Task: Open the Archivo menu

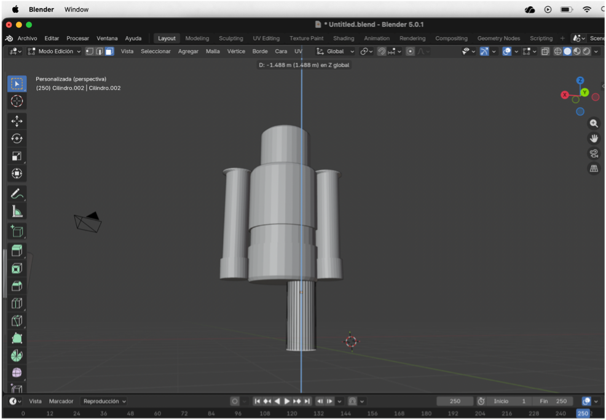Action: (x=27, y=38)
